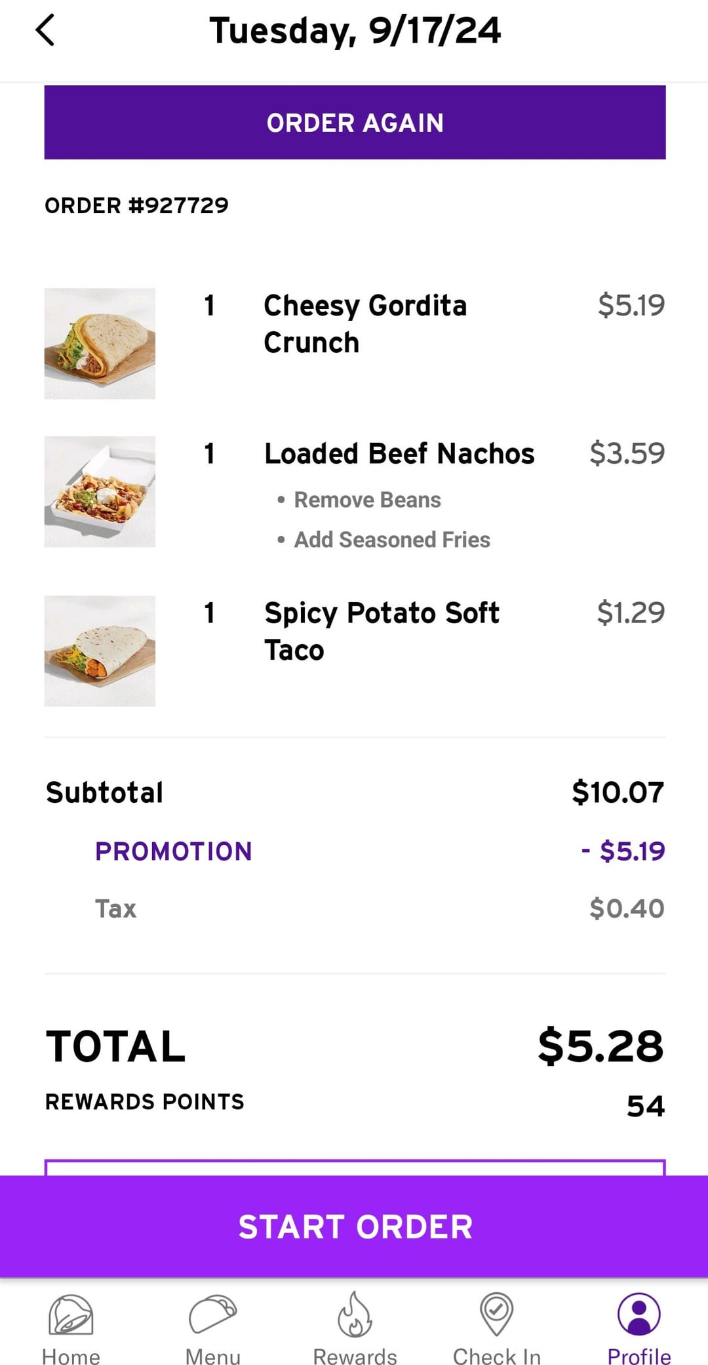Select the Loaded Beef Nachos item name
The width and height of the screenshot is (708, 1365).
[399, 454]
